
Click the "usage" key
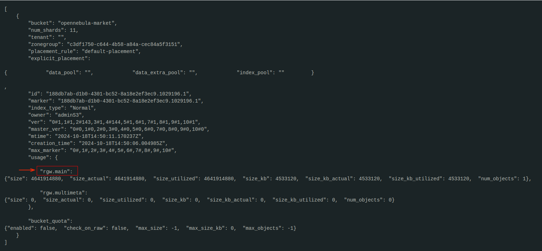[x=38, y=157]
